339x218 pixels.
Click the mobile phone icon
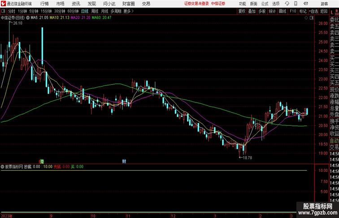(296, 4)
